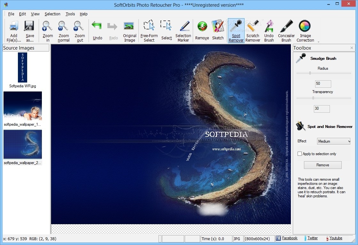Close the Toolbox panel

click(352, 48)
